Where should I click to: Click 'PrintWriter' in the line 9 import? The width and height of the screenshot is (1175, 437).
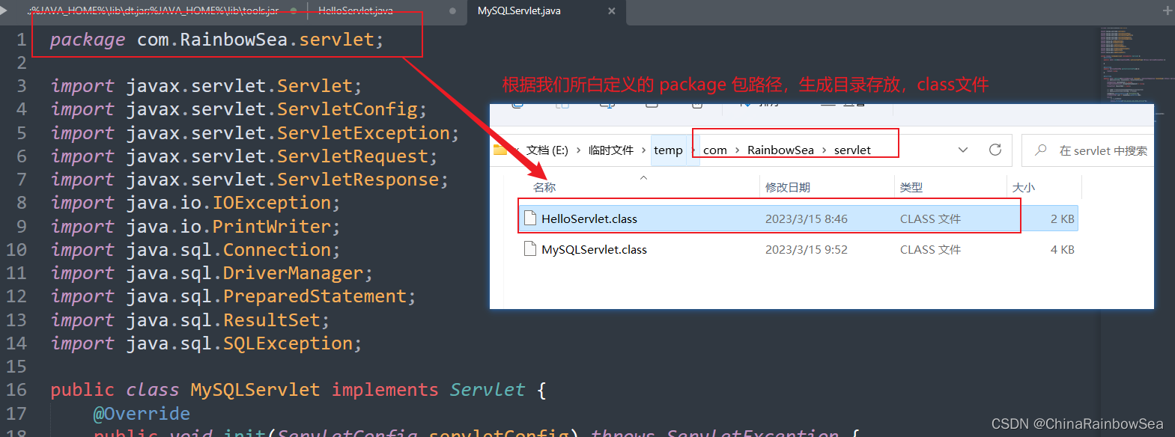pos(272,226)
